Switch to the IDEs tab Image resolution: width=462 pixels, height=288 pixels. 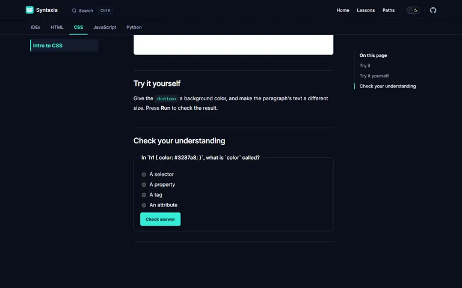pos(35,28)
